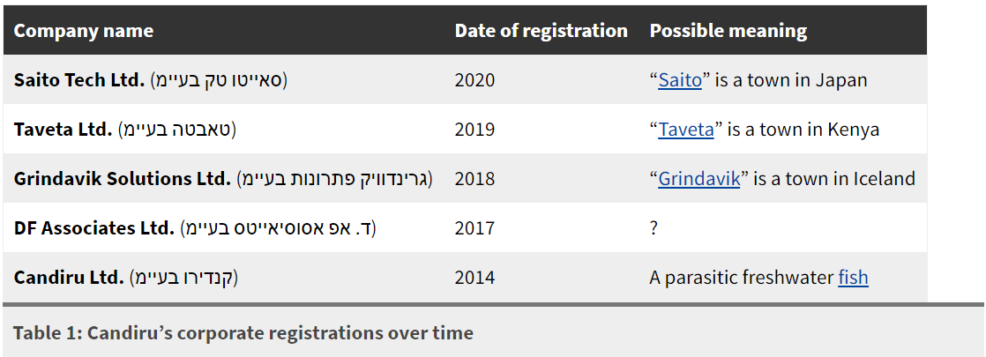The width and height of the screenshot is (986, 357).
Task: Click the Company name column header
Action: tap(84, 31)
